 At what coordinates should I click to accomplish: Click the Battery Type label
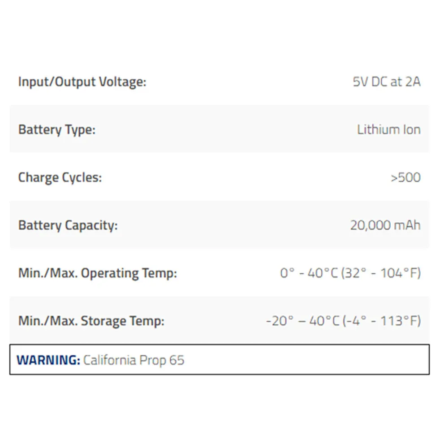(57, 130)
